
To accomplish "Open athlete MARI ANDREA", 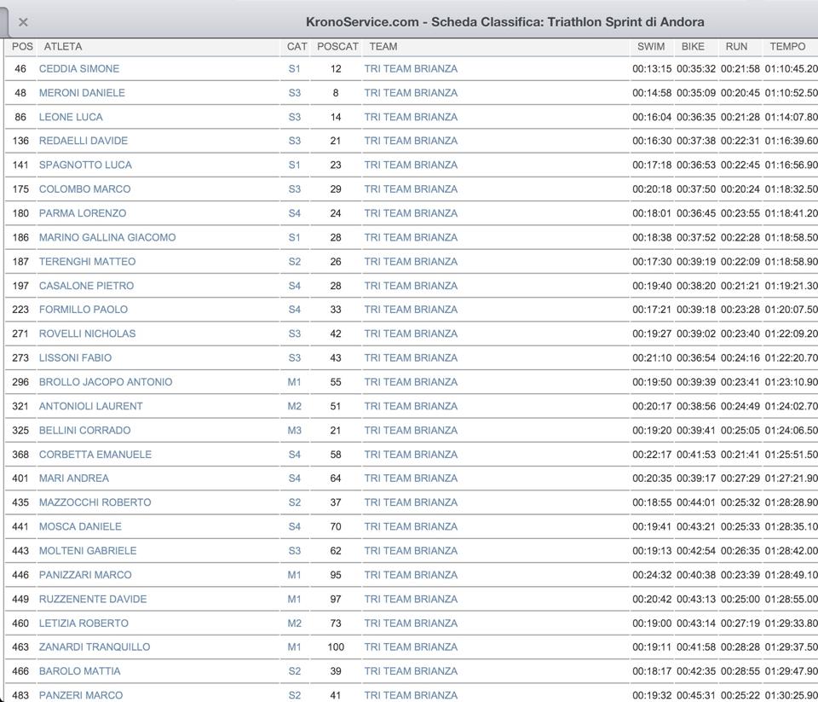I will 74,479.
